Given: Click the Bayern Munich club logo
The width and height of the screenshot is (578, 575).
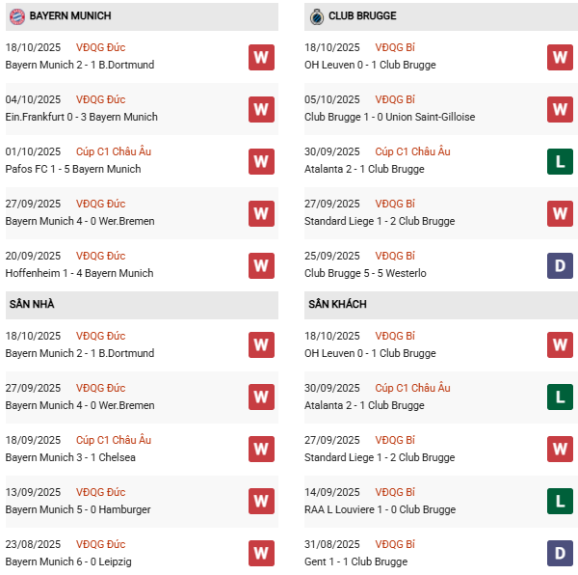Looking at the screenshot, I should [x=16, y=16].
